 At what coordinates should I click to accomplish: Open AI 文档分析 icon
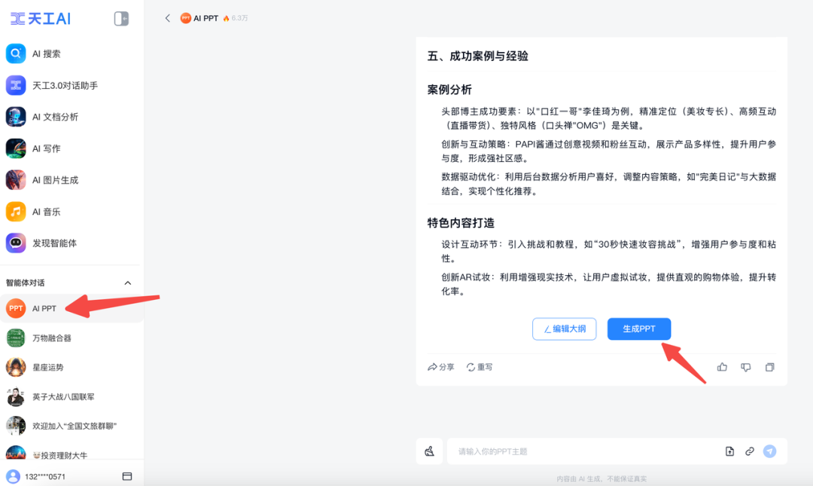coord(16,117)
